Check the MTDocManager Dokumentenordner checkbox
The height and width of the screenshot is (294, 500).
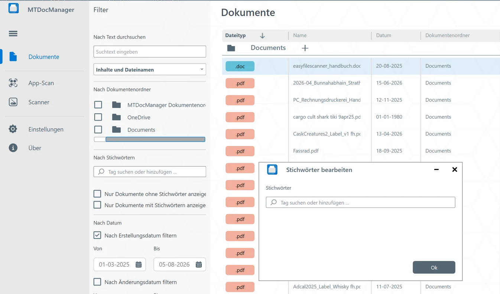tap(98, 105)
